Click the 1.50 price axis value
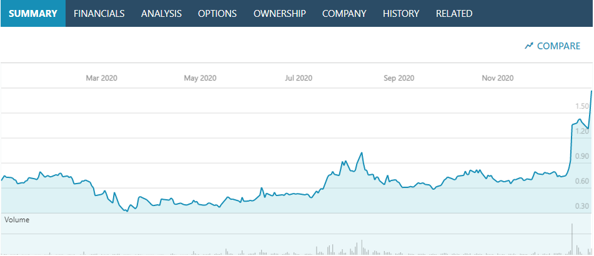This screenshot has height=256, width=594. pyautogui.click(x=582, y=106)
